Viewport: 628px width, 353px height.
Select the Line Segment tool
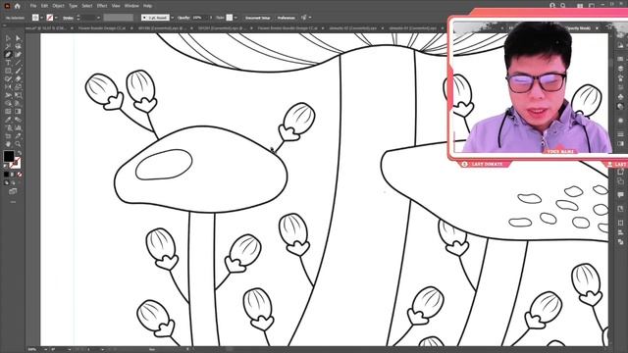18,63
